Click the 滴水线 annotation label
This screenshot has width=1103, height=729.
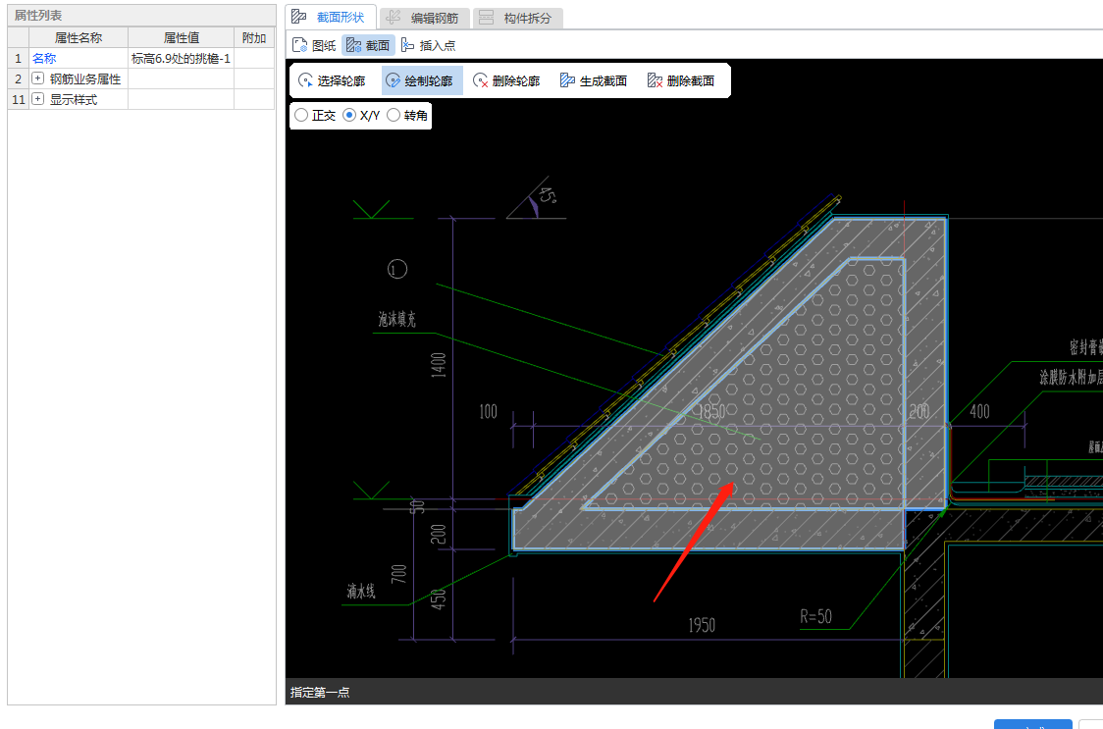(361, 591)
